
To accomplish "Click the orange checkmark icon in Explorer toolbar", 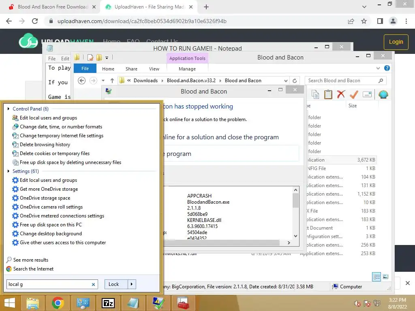I will tap(354, 94).
